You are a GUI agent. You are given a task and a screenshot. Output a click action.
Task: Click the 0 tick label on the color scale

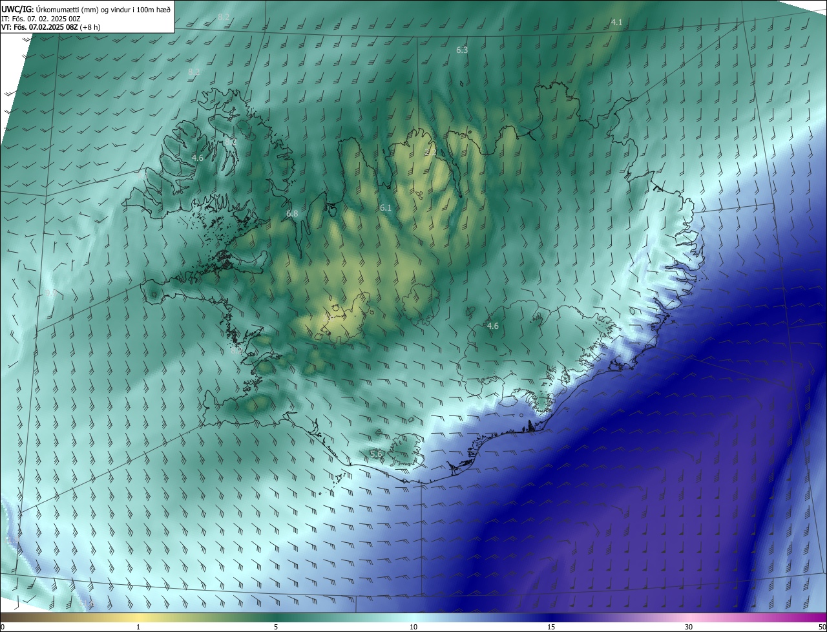3,627
